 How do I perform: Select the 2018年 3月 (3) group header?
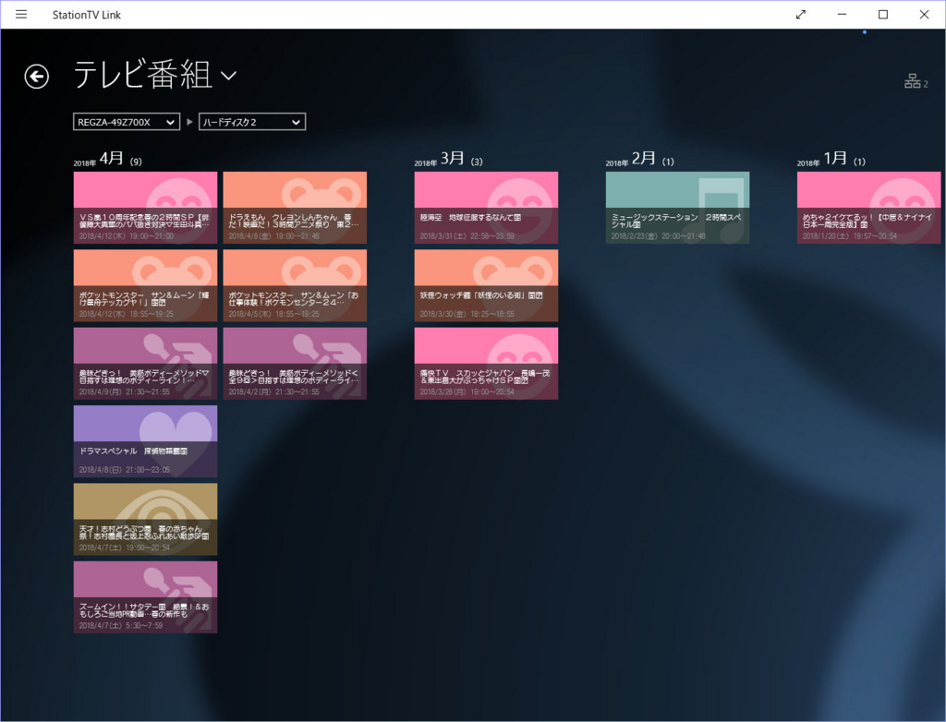448,159
